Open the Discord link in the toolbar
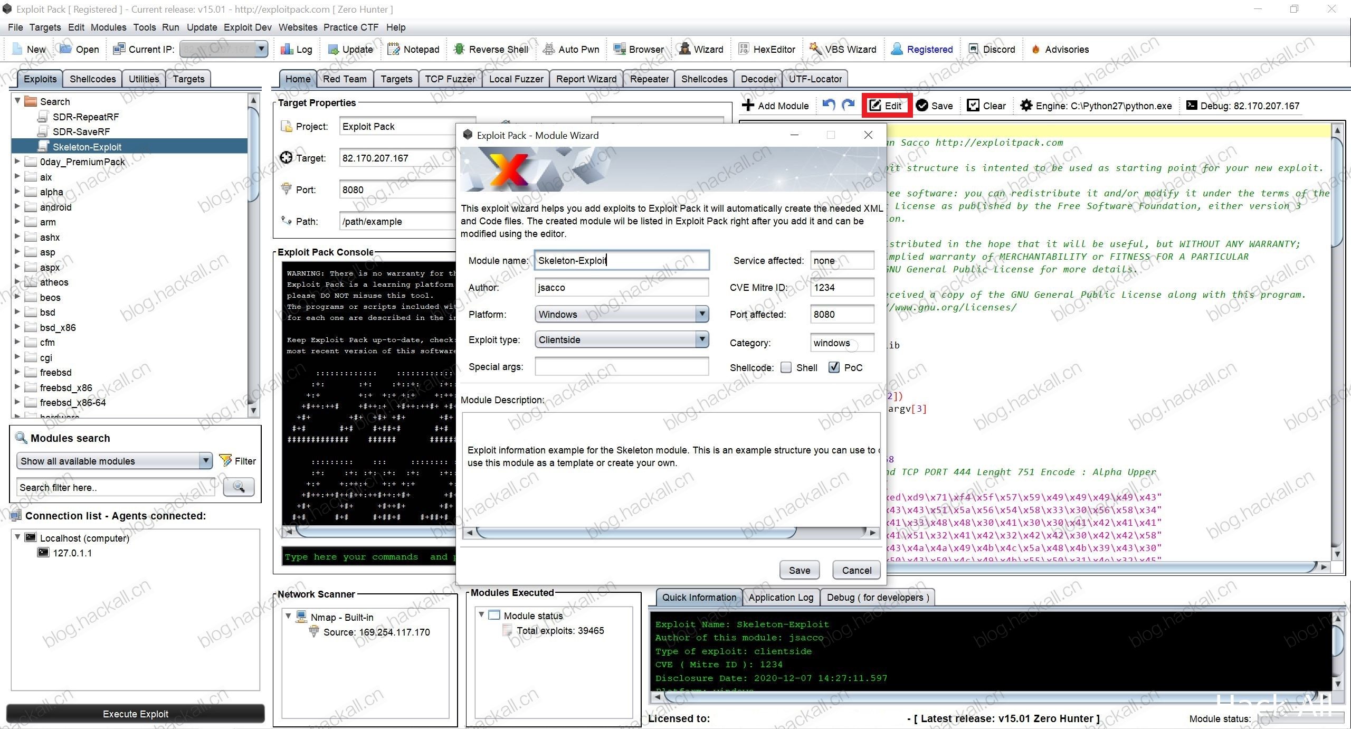The image size is (1351, 729). coord(992,49)
